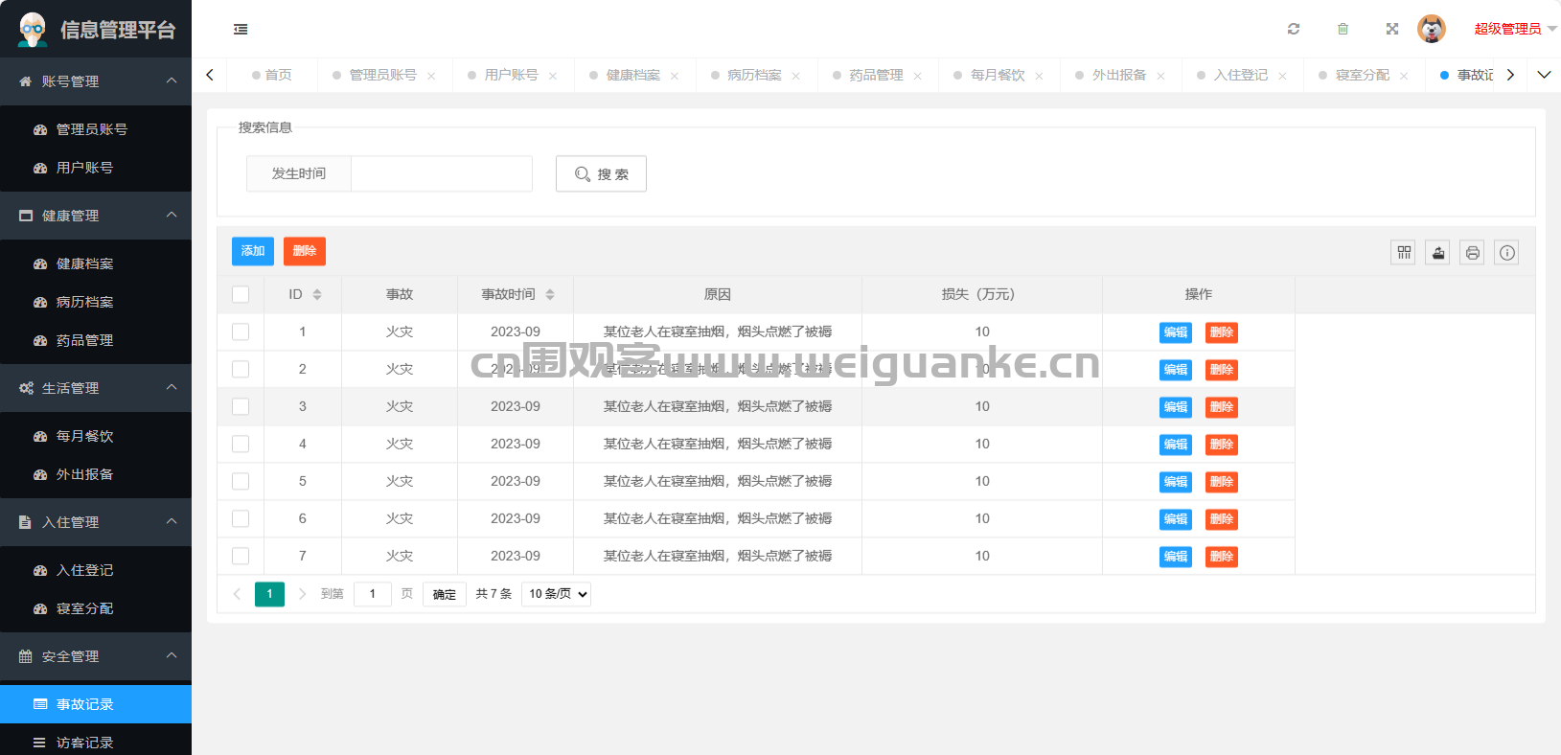The width and height of the screenshot is (1561, 755).
Task: Close the 入住登记 tab
Action: tap(1282, 76)
